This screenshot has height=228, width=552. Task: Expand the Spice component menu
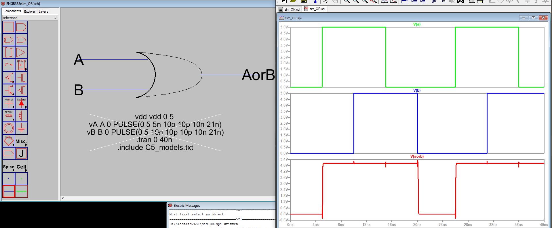click(x=9, y=167)
